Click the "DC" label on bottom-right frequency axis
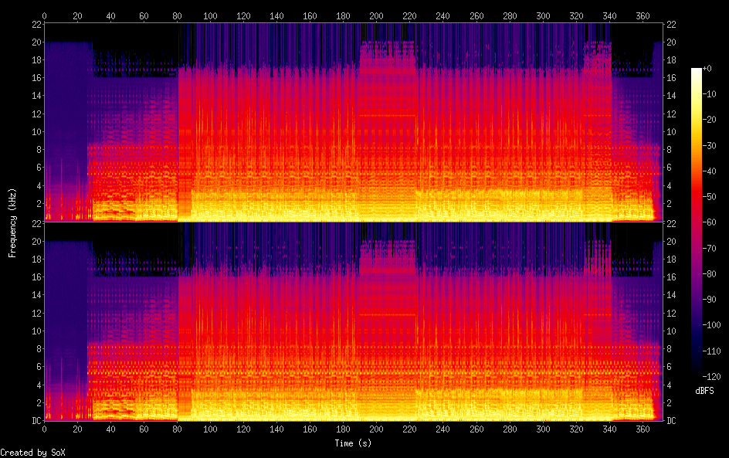The image size is (729, 458). point(672,421)
